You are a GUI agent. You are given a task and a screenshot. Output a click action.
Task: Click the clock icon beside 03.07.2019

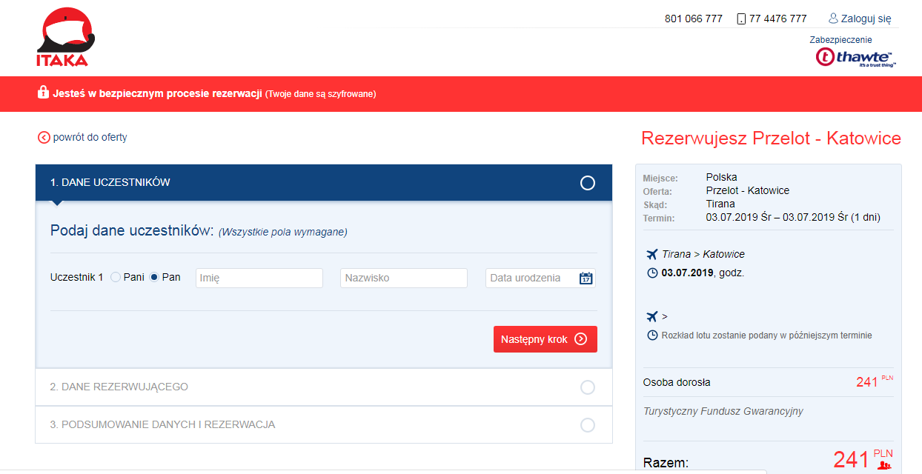click(652, 273)
